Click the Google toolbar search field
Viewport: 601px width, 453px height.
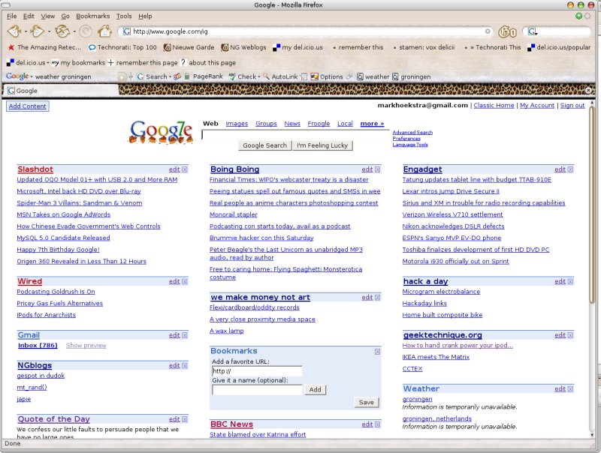tap(77, 77)
